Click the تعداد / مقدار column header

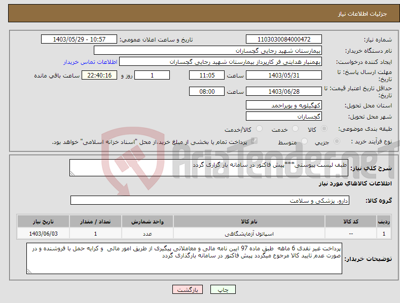(95, 221)
